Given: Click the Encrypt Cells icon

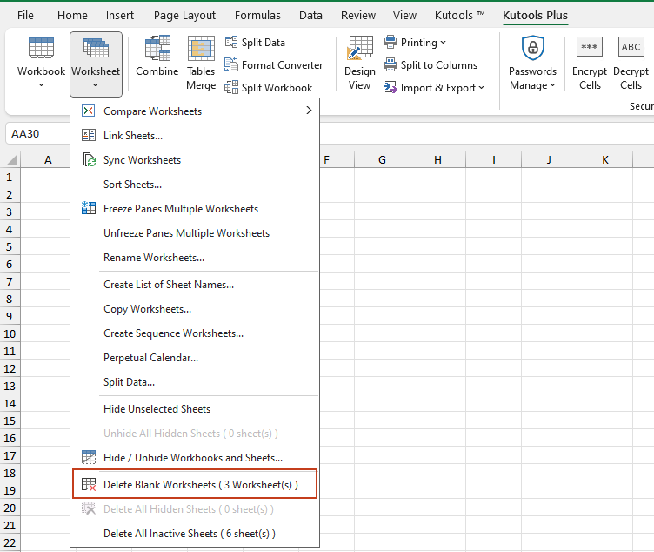Looking at the screenshot, I should point(590,49).
